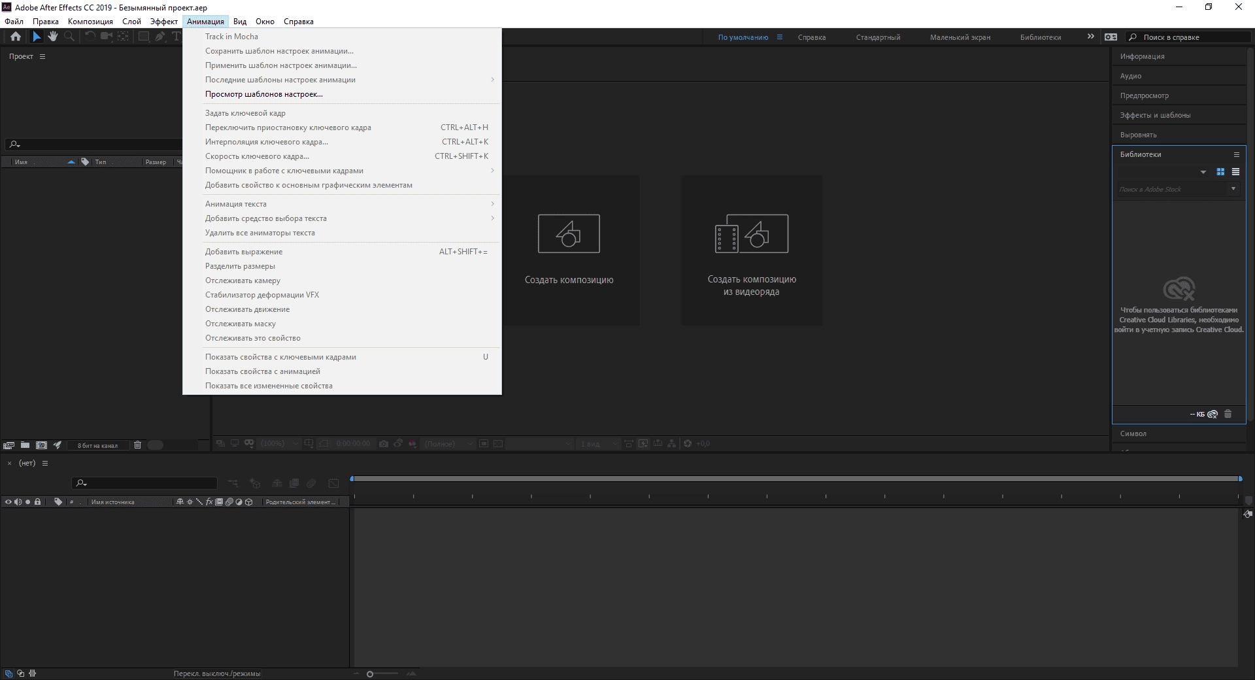Image resolution: width=1255 pixels, height=680 pixels.
Task: Open the default workspace menu icon
Action: click(779, 37)
